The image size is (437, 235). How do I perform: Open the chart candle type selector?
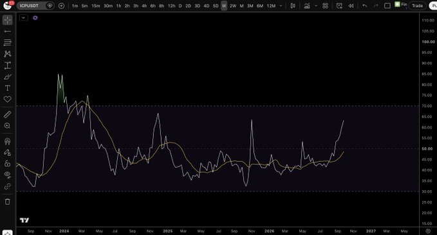[293, 6]
